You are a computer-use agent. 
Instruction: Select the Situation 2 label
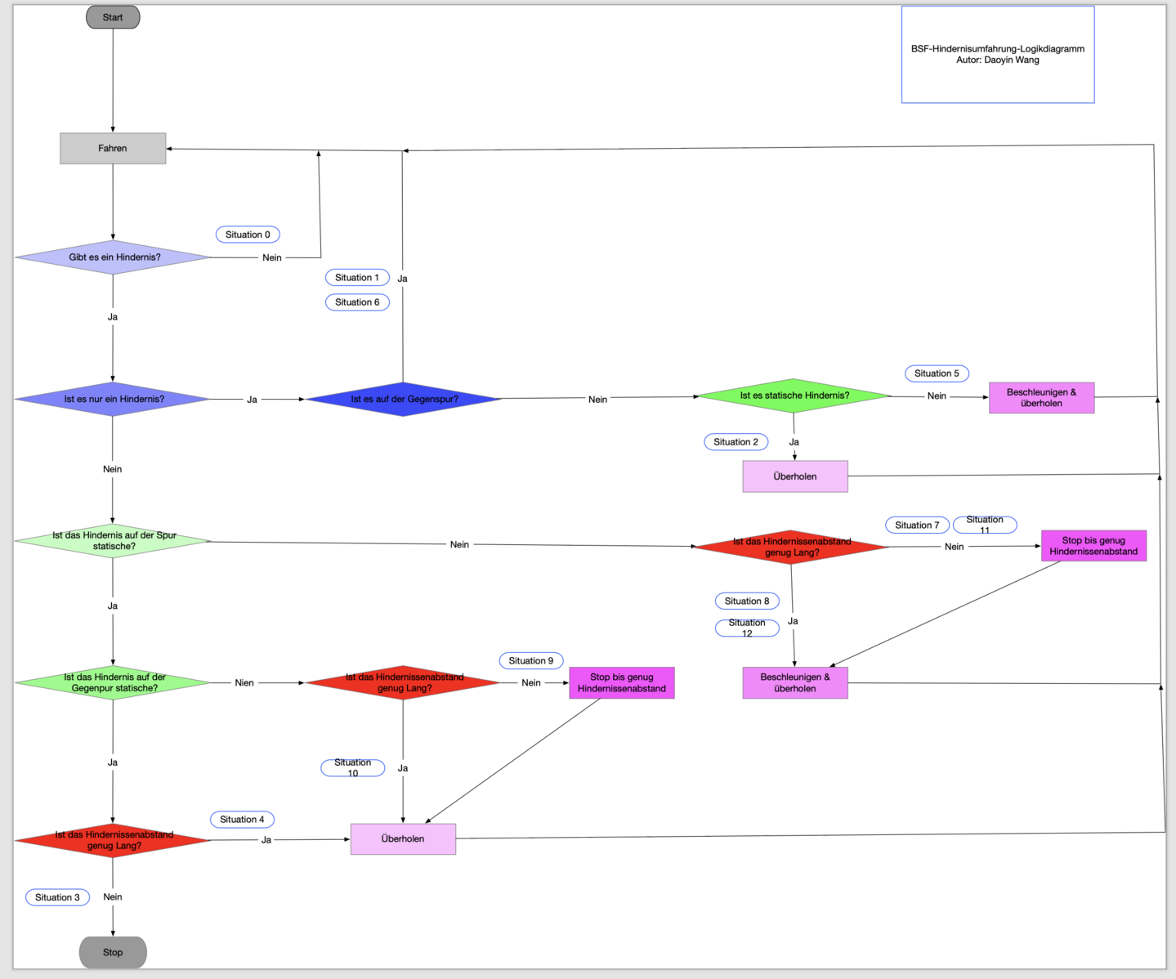point(736,442)
